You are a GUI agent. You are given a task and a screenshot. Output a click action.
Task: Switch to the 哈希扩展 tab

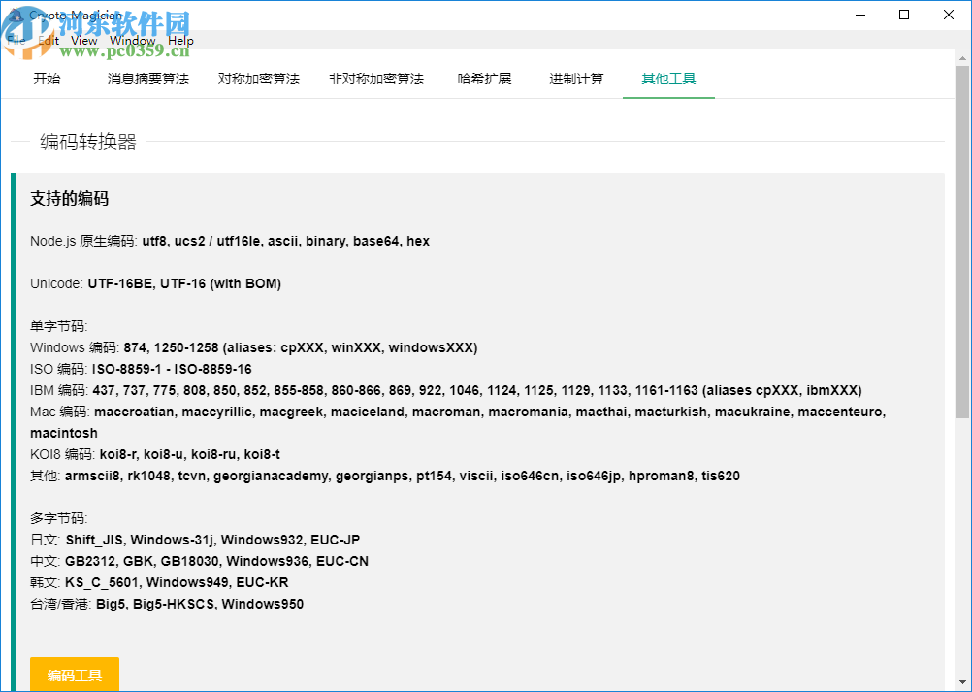click(x=485, y=80)
